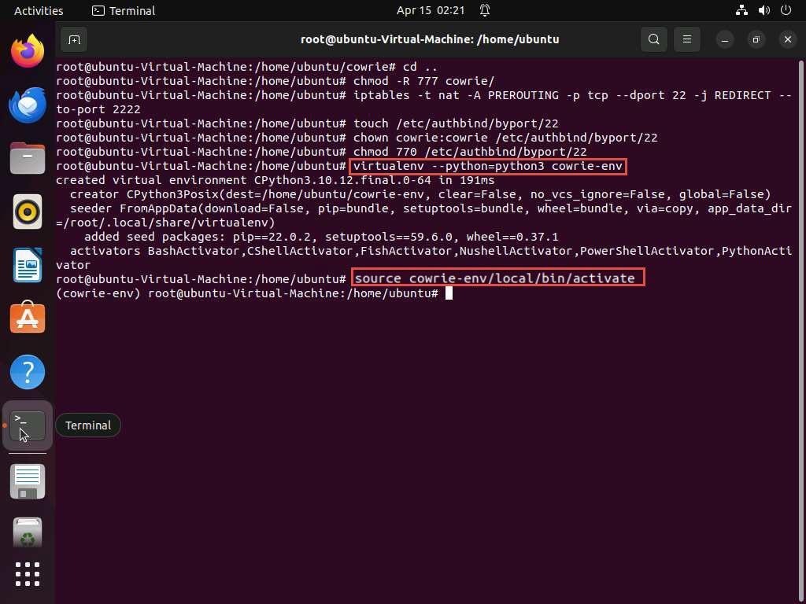Search within the terminal output
This screenshot has height=604, width=806.
pyautogui.click(x=653, y=39)
